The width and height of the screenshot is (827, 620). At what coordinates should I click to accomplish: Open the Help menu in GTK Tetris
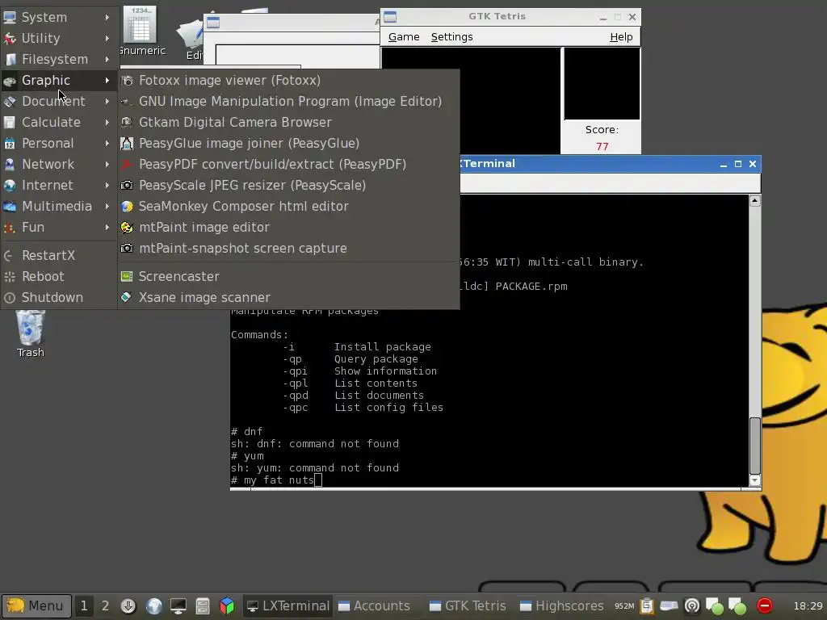coord(621,37)
